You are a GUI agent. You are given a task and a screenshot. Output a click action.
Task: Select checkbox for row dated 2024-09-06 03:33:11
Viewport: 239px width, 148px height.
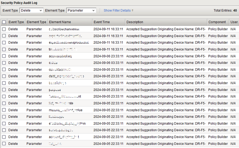[4, 63]
